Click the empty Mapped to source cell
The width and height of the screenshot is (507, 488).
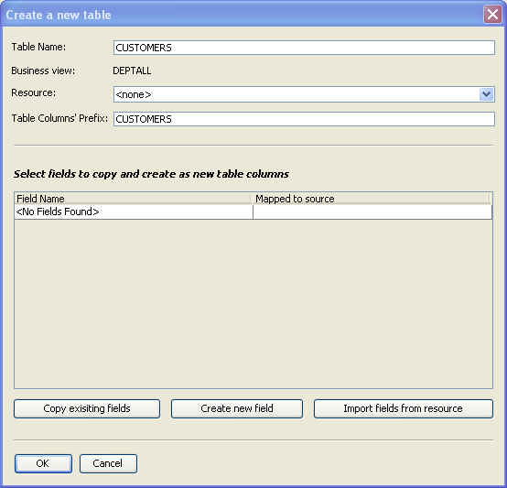tap(372, 211)
